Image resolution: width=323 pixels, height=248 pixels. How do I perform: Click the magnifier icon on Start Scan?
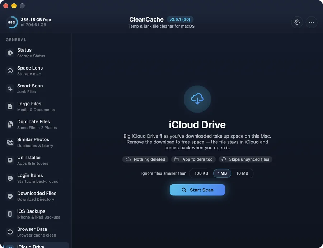click(184, 190)
